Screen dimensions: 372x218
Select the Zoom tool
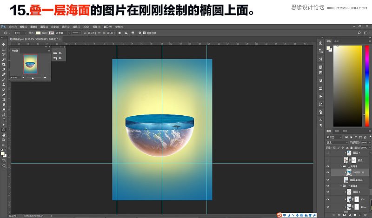4,140
